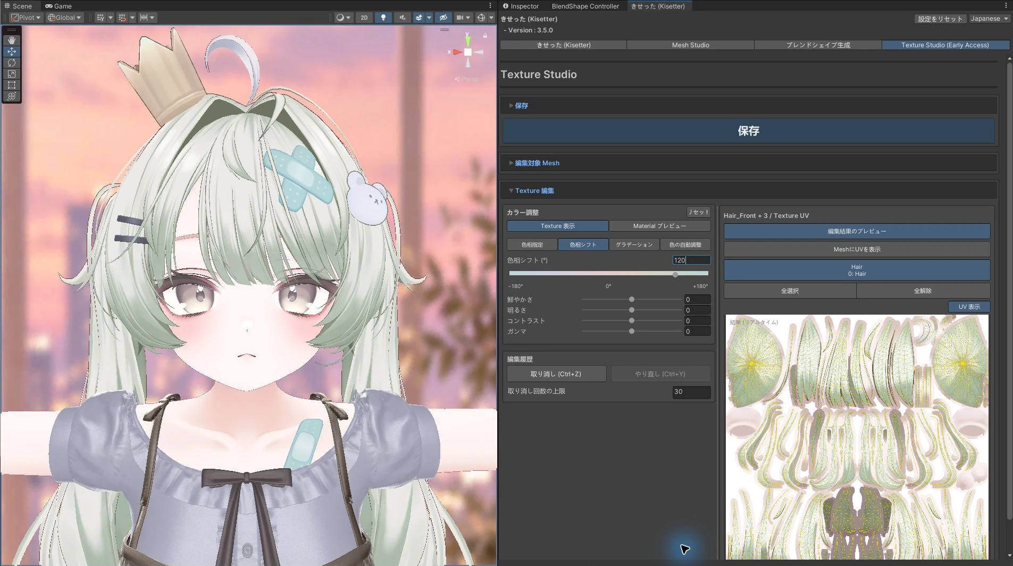Toggle scene audio mute button
Image resolution: width=1013 pixels, height=566 pixels.
pos(403,18)
